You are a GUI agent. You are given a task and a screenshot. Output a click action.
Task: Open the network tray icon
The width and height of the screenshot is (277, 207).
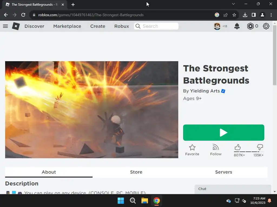[237, 201]
